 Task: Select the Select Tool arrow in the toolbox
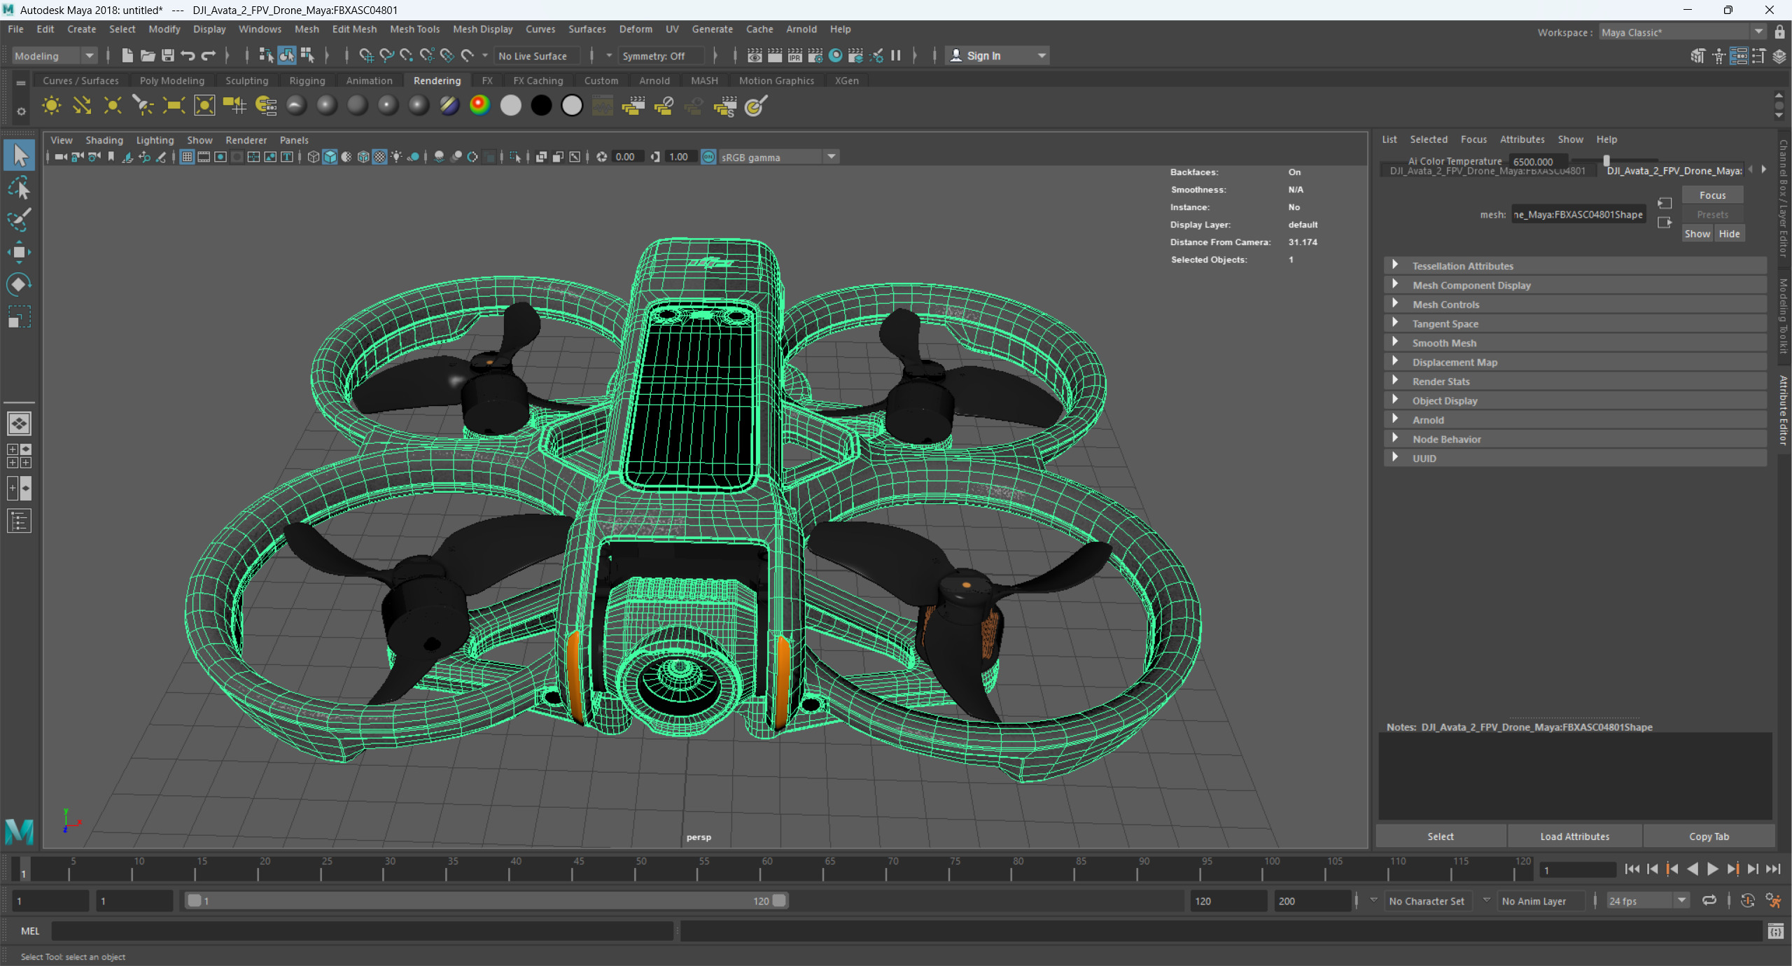coord(20,155)
